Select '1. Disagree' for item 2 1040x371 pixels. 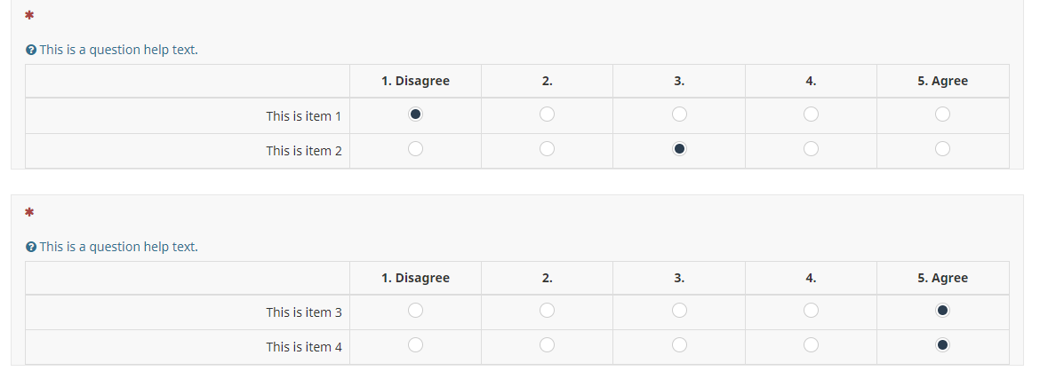pos(415,149)
